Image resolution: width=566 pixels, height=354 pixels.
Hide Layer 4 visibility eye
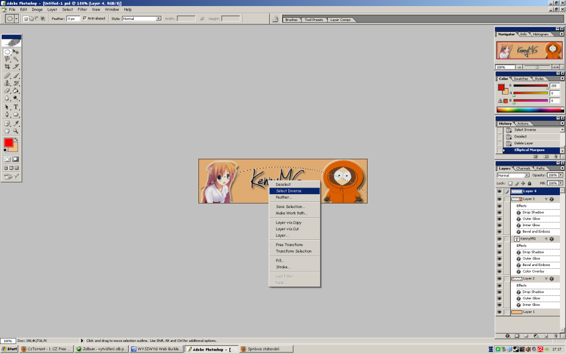499,191
